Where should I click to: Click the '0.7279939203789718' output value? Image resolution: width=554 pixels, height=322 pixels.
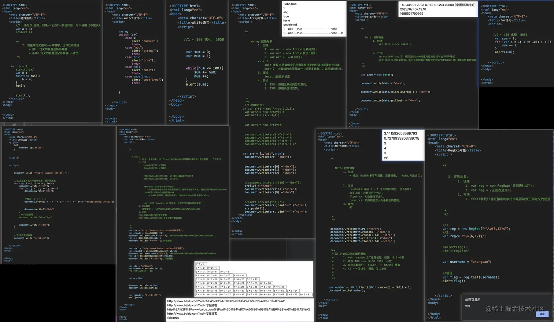point(402,139)
